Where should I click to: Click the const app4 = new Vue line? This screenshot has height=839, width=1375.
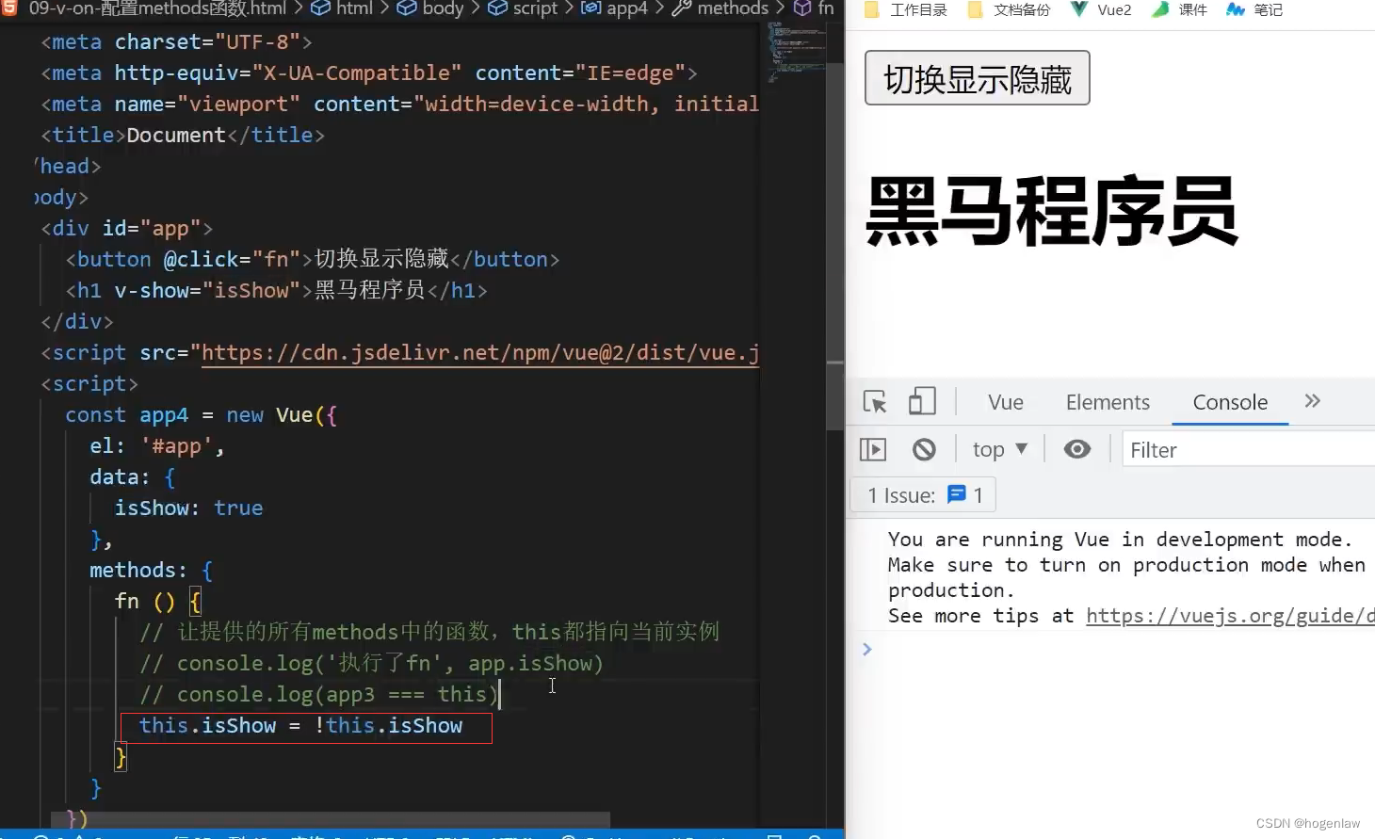click(201, 415)
